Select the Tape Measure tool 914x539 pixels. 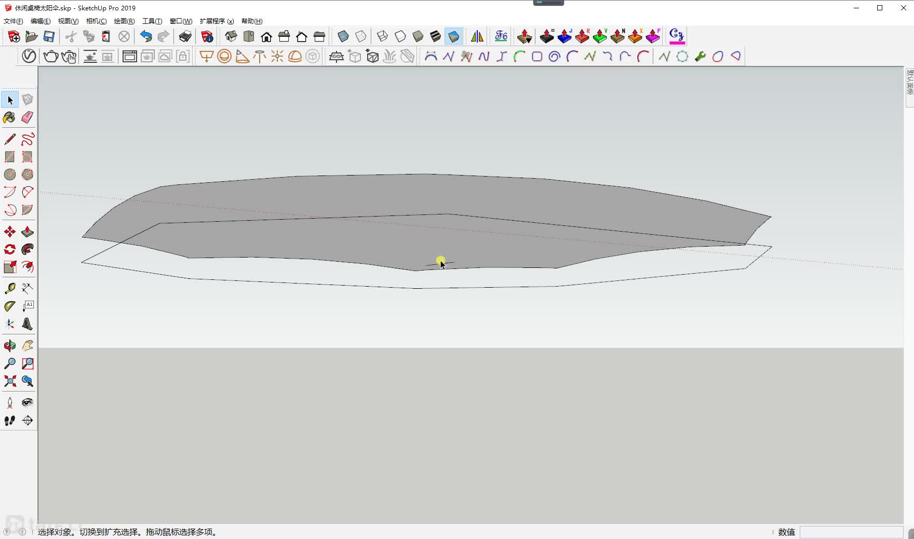pos(10,288)
